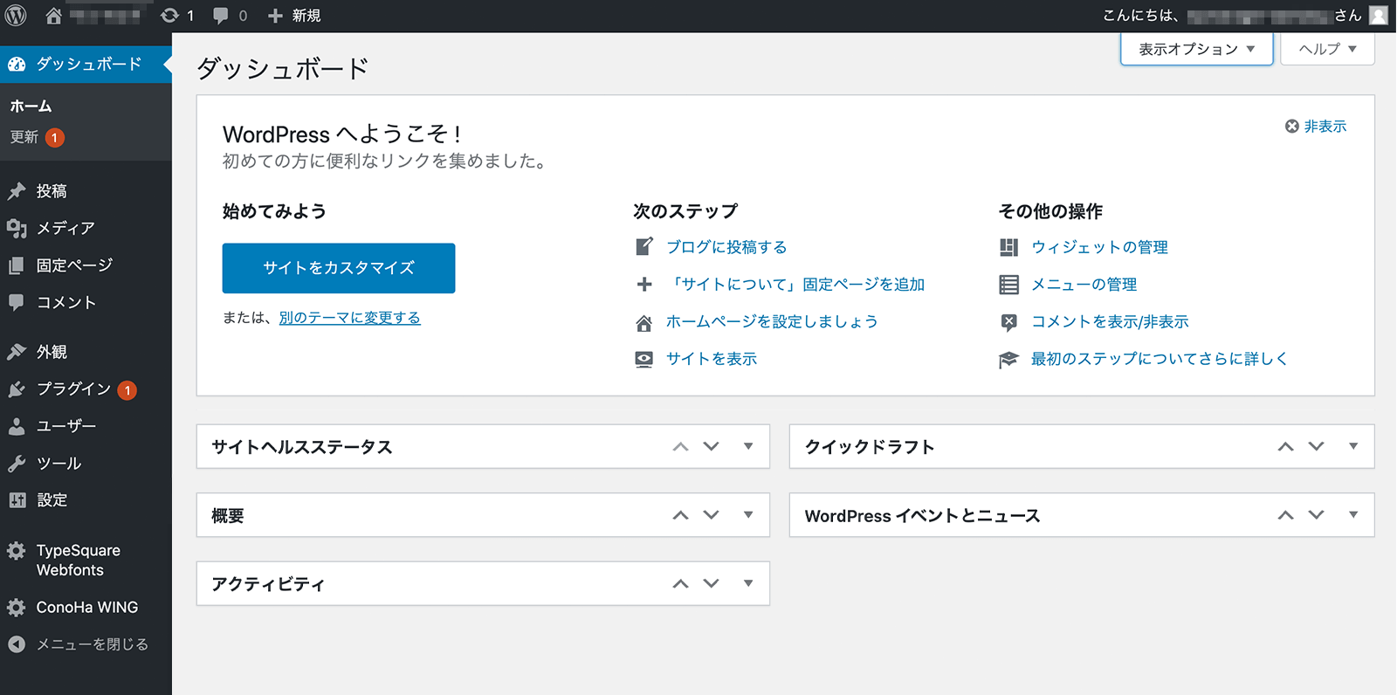Click ウィジェットの管理 link
The image size is (1397, 695).
point(1099,247)
